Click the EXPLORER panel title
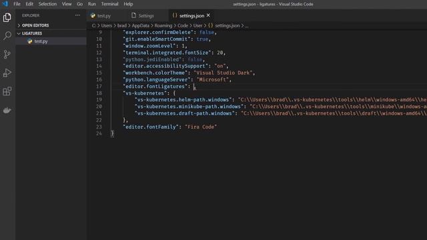Screen dimensions: 427x240 click(31, 15)
